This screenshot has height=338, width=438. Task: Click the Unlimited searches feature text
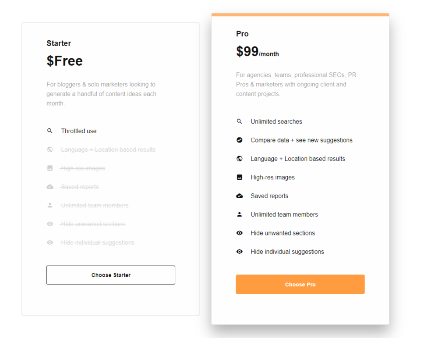point(276,121)
